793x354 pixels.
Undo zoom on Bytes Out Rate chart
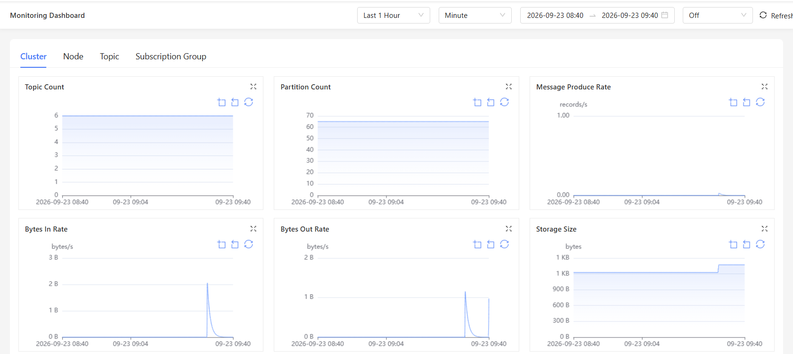pos(491,244)
